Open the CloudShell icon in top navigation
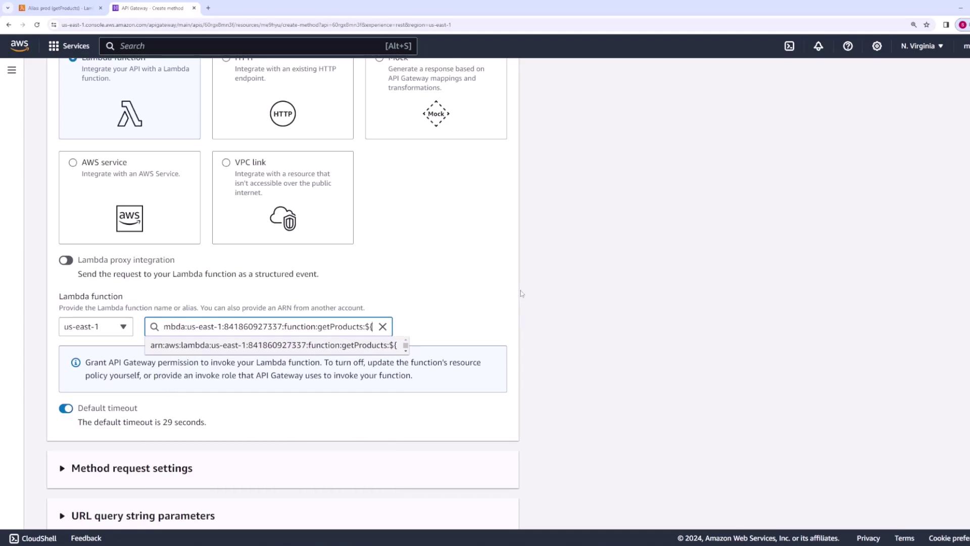This screenshot has height=546, width=970. [x=789, y=46]
